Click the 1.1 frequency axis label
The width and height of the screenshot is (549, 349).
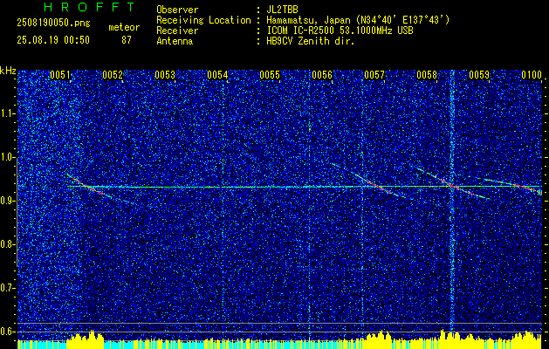click(x=8, y=113)
